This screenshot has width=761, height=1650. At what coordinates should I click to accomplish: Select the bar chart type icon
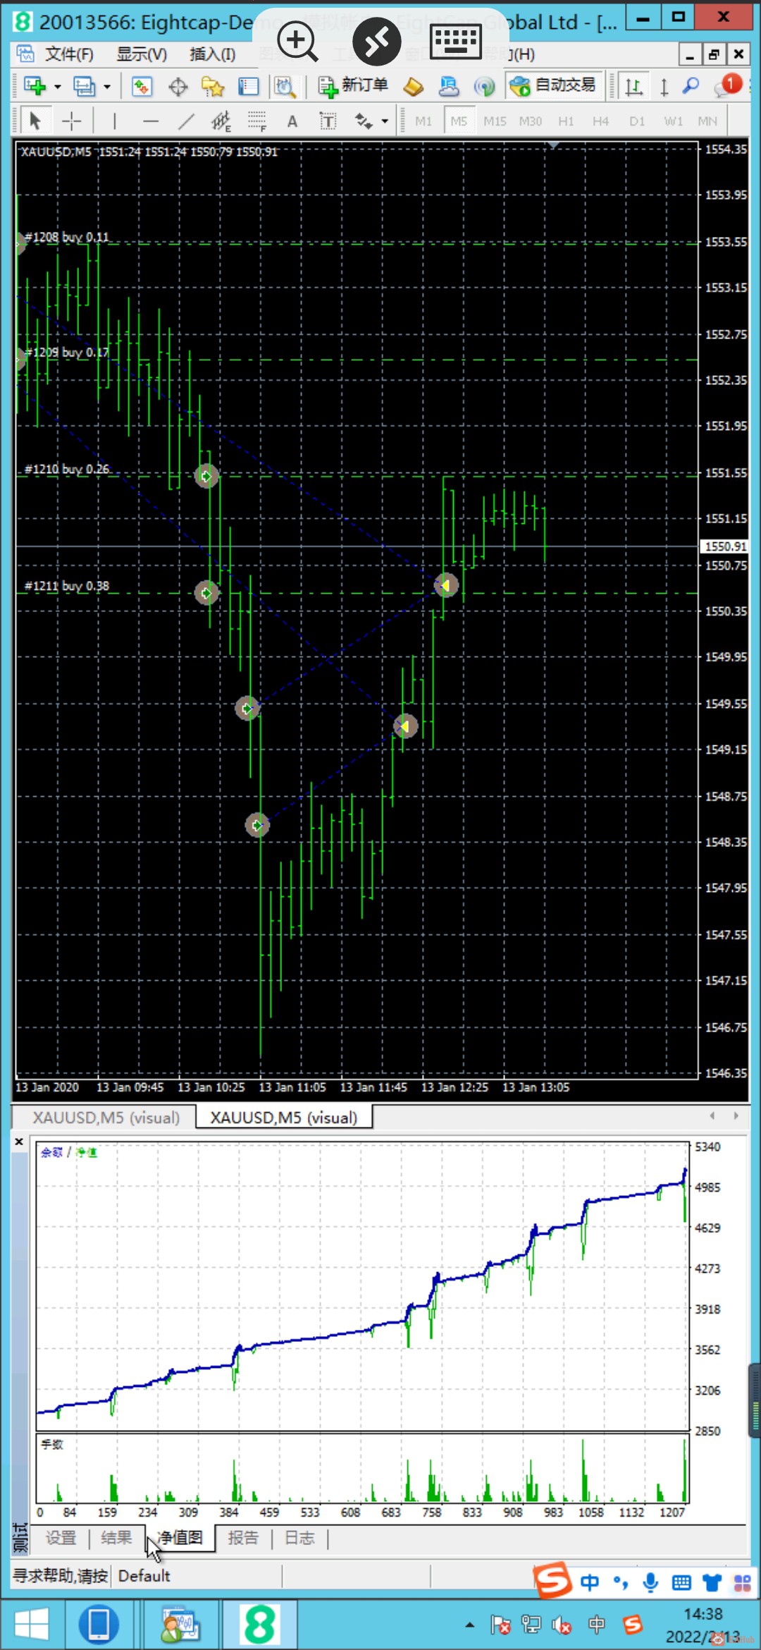tap(633, 87)
